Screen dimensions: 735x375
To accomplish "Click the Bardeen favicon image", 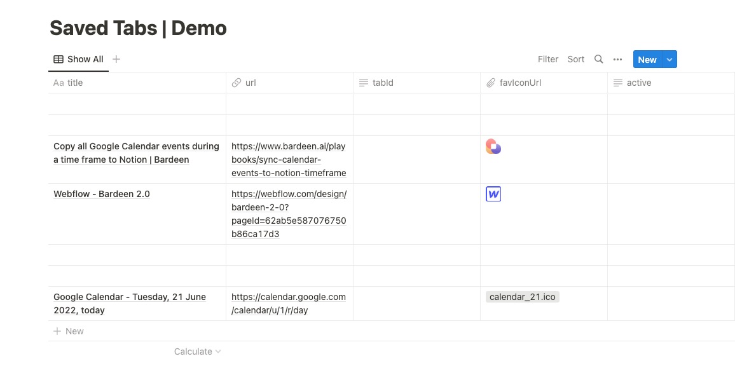I will pyautogui.click(x=493, y=146).
